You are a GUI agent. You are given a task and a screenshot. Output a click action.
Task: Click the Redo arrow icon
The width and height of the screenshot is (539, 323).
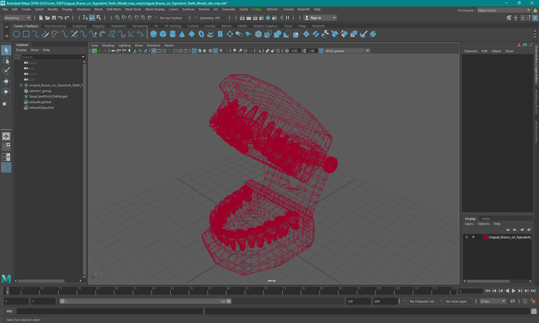click(67, 18)
